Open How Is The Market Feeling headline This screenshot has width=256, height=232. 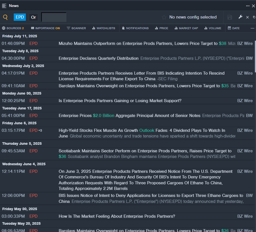[117, 216]
